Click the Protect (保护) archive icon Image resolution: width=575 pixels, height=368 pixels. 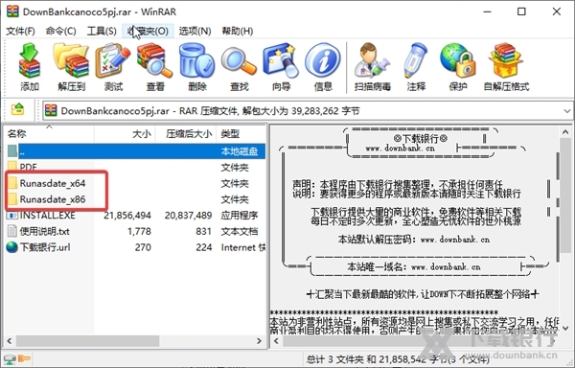458,60
